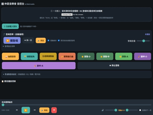Stop sound effects with 停止音效
The height and width of the screenshot is (115, 153).
tap(114, 66)
